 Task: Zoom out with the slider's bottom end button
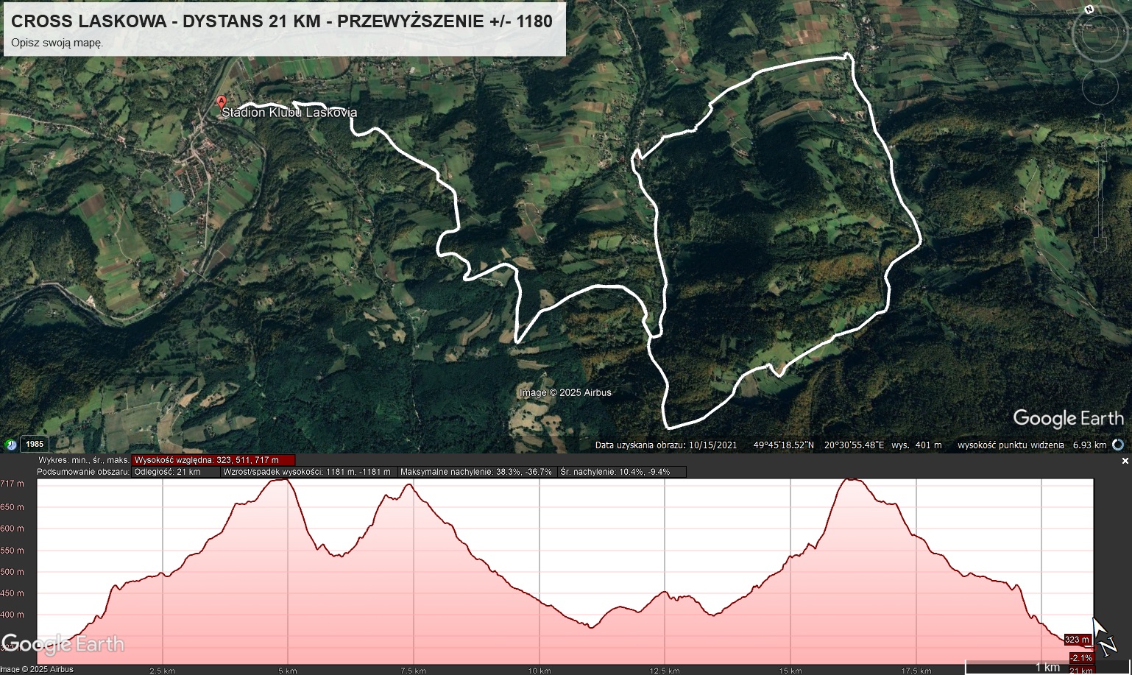pyautogui.click(x=1100, y=245)
